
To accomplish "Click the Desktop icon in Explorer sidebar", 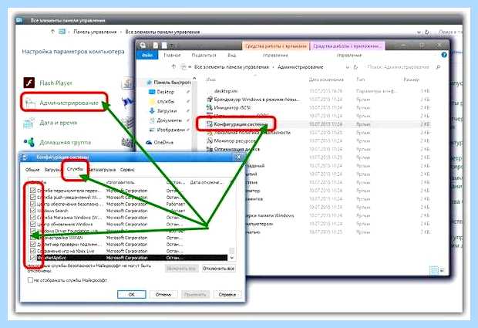I will (152, 92).
